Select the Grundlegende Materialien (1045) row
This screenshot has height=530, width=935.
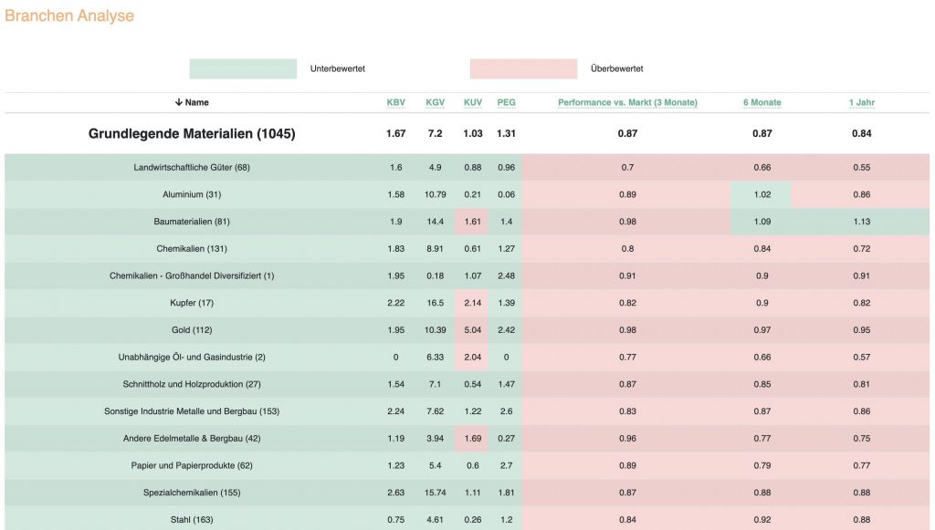[192, 134]
